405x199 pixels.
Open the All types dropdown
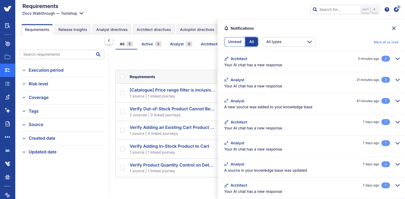point(289,42)
